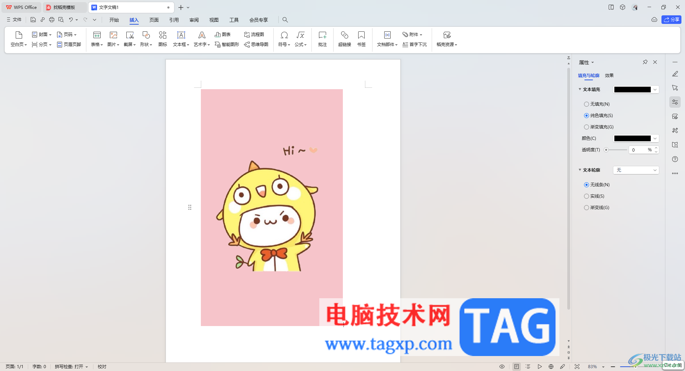This screenshot has height=371, width=685.
Task: Open the formula (公式) tool
Action: [300, 39]
